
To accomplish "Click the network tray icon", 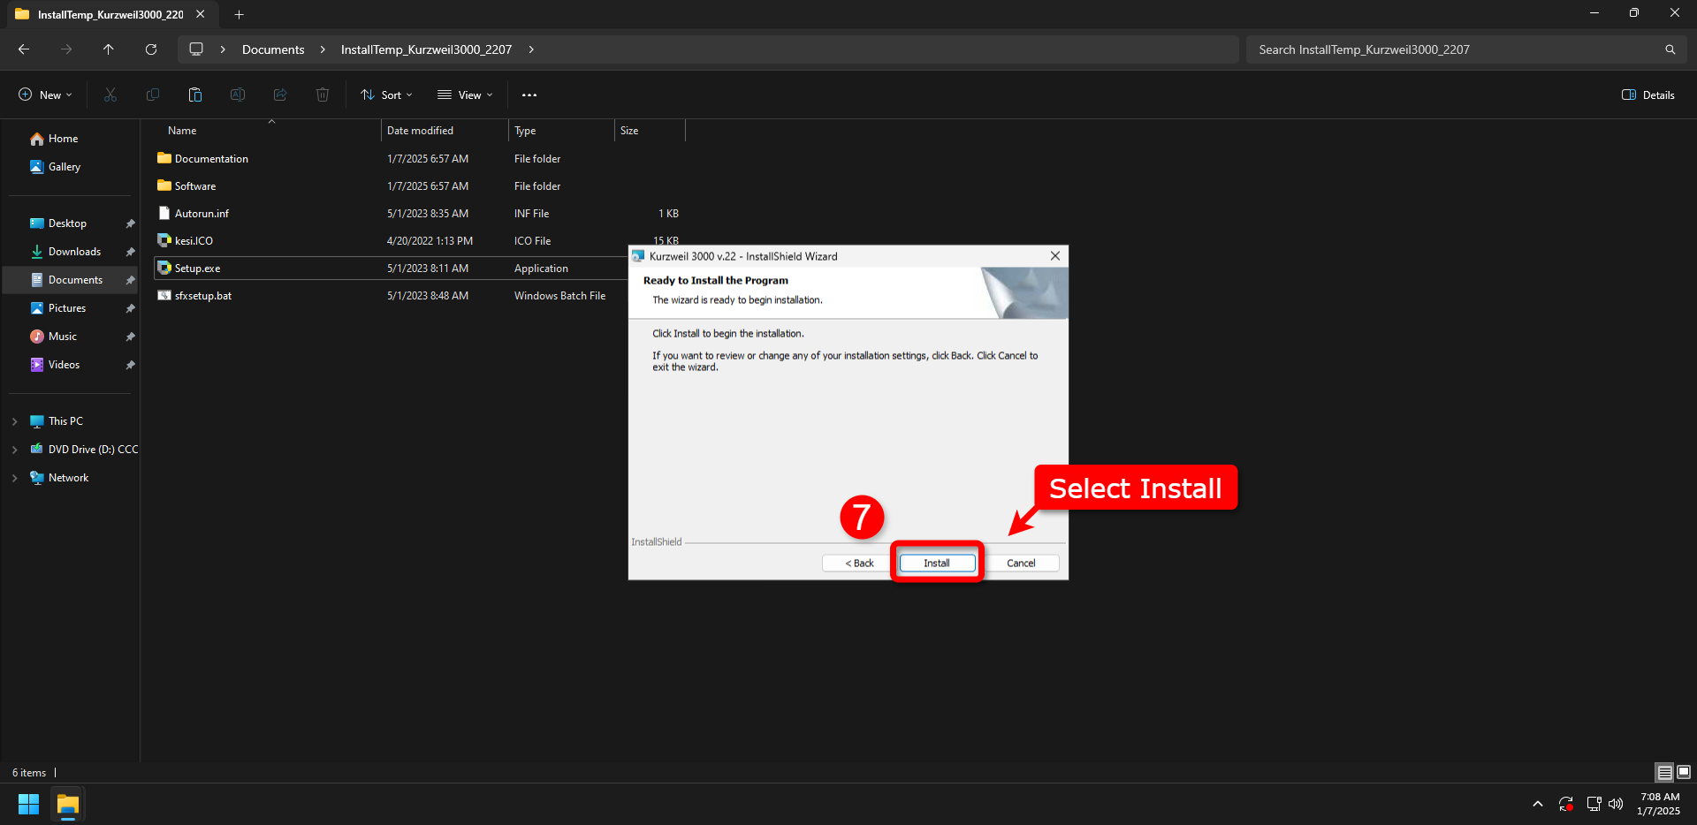I will point(1594,804).
